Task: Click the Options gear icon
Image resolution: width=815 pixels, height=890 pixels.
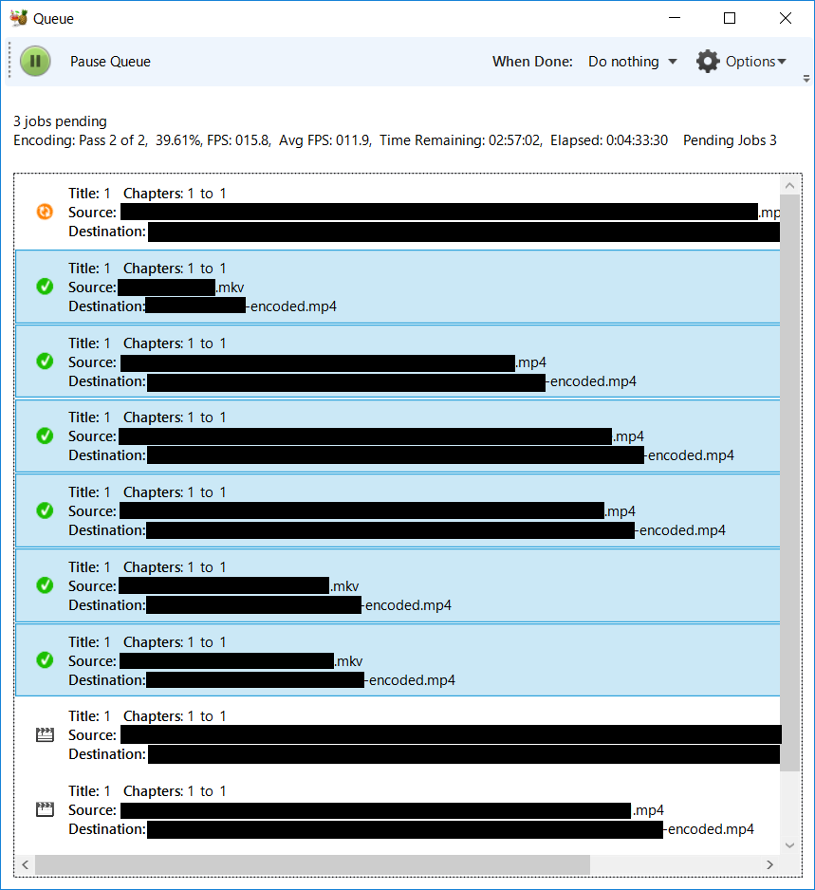Action: 708,61
